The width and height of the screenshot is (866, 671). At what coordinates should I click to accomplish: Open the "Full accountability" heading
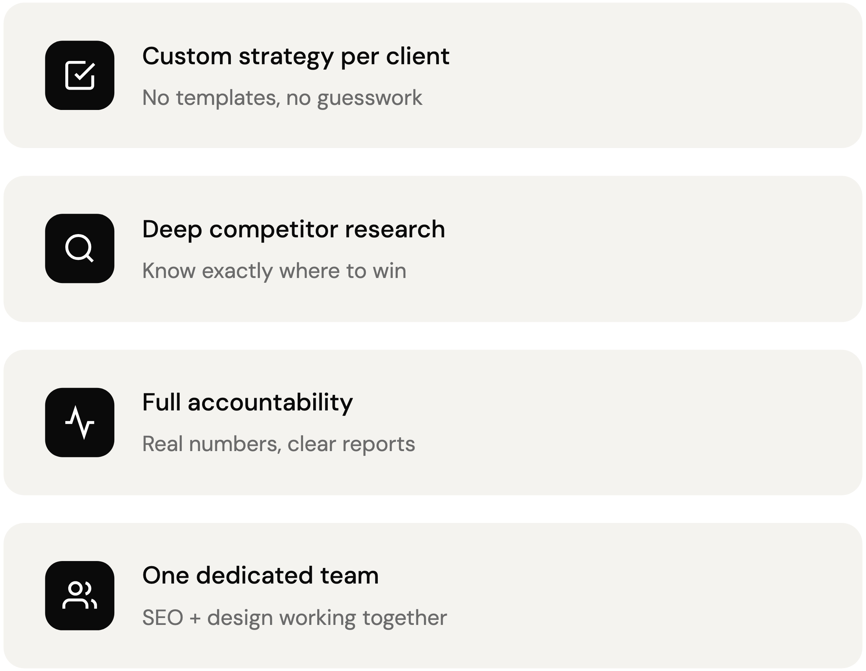point(248,402)
